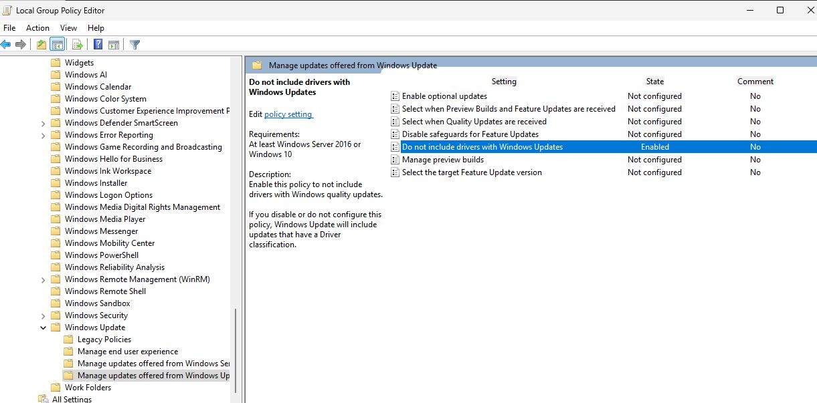Click folder icon next to Windows Installer
The height and width of the screenshot is (403, 817).
tap(56, 183)
